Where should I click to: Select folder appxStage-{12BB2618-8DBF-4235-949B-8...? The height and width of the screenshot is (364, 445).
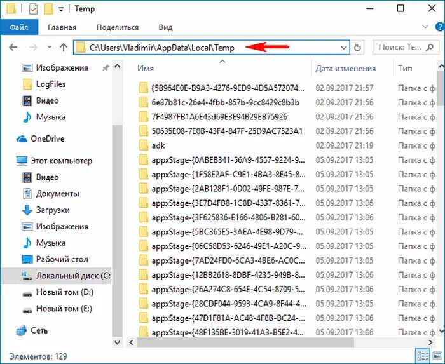[x=222, y=275]
